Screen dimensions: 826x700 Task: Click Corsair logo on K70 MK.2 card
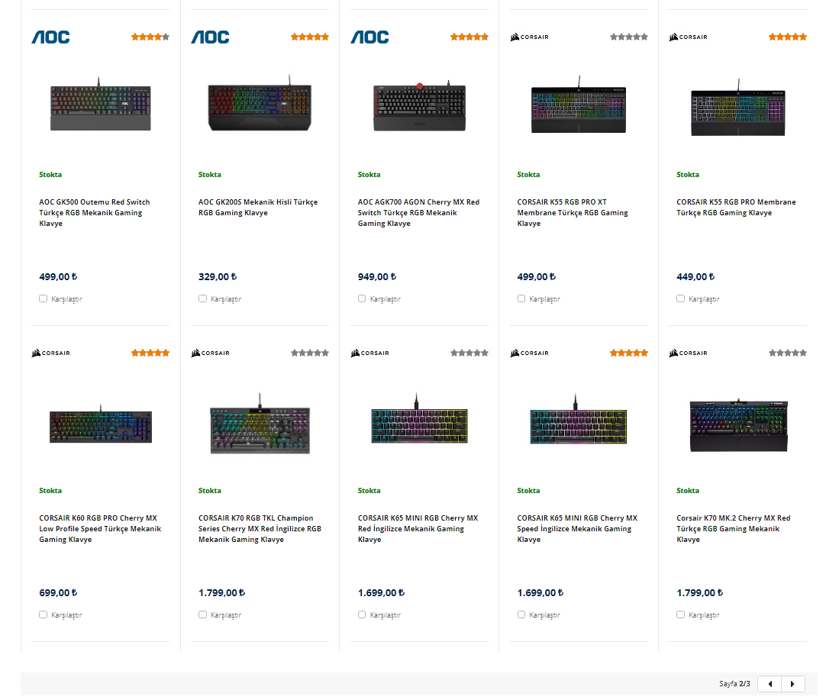point(688,353)
